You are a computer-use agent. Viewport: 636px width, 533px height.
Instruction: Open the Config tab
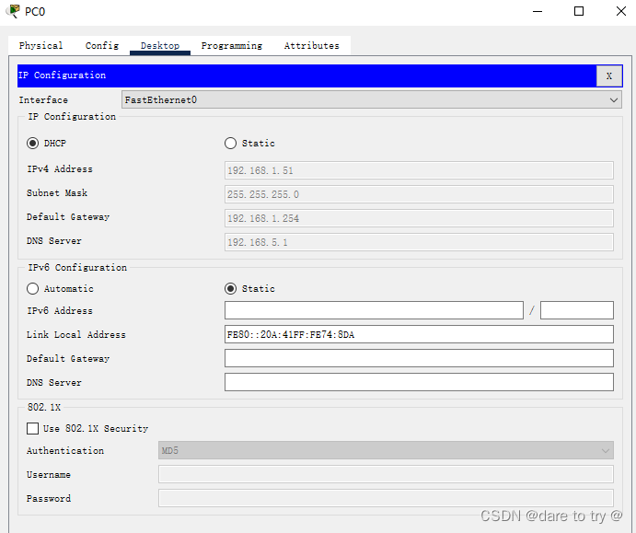pyautogui.click(x=102, y=45)
